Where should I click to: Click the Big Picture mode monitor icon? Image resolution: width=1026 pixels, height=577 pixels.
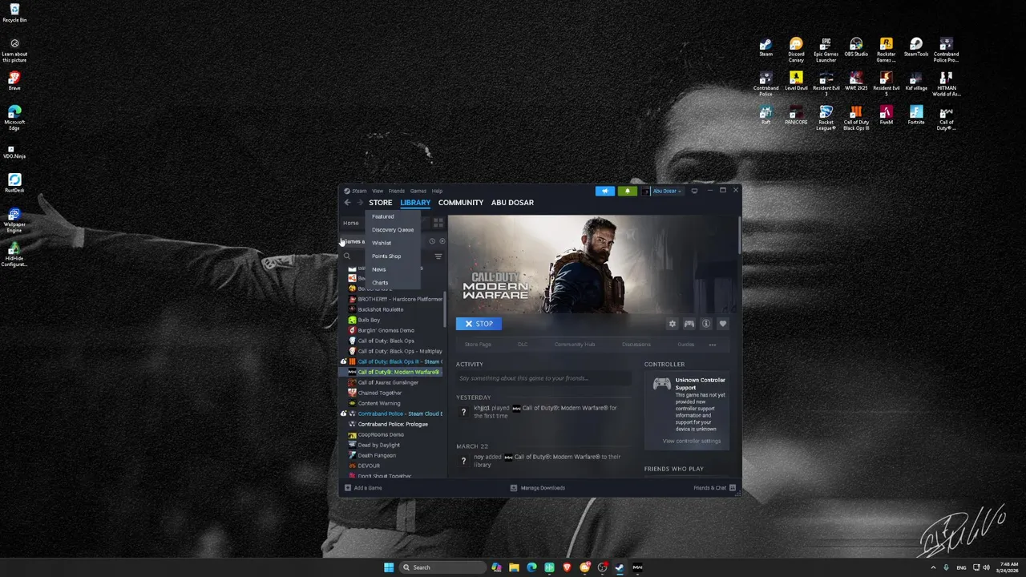click(694, 191)
